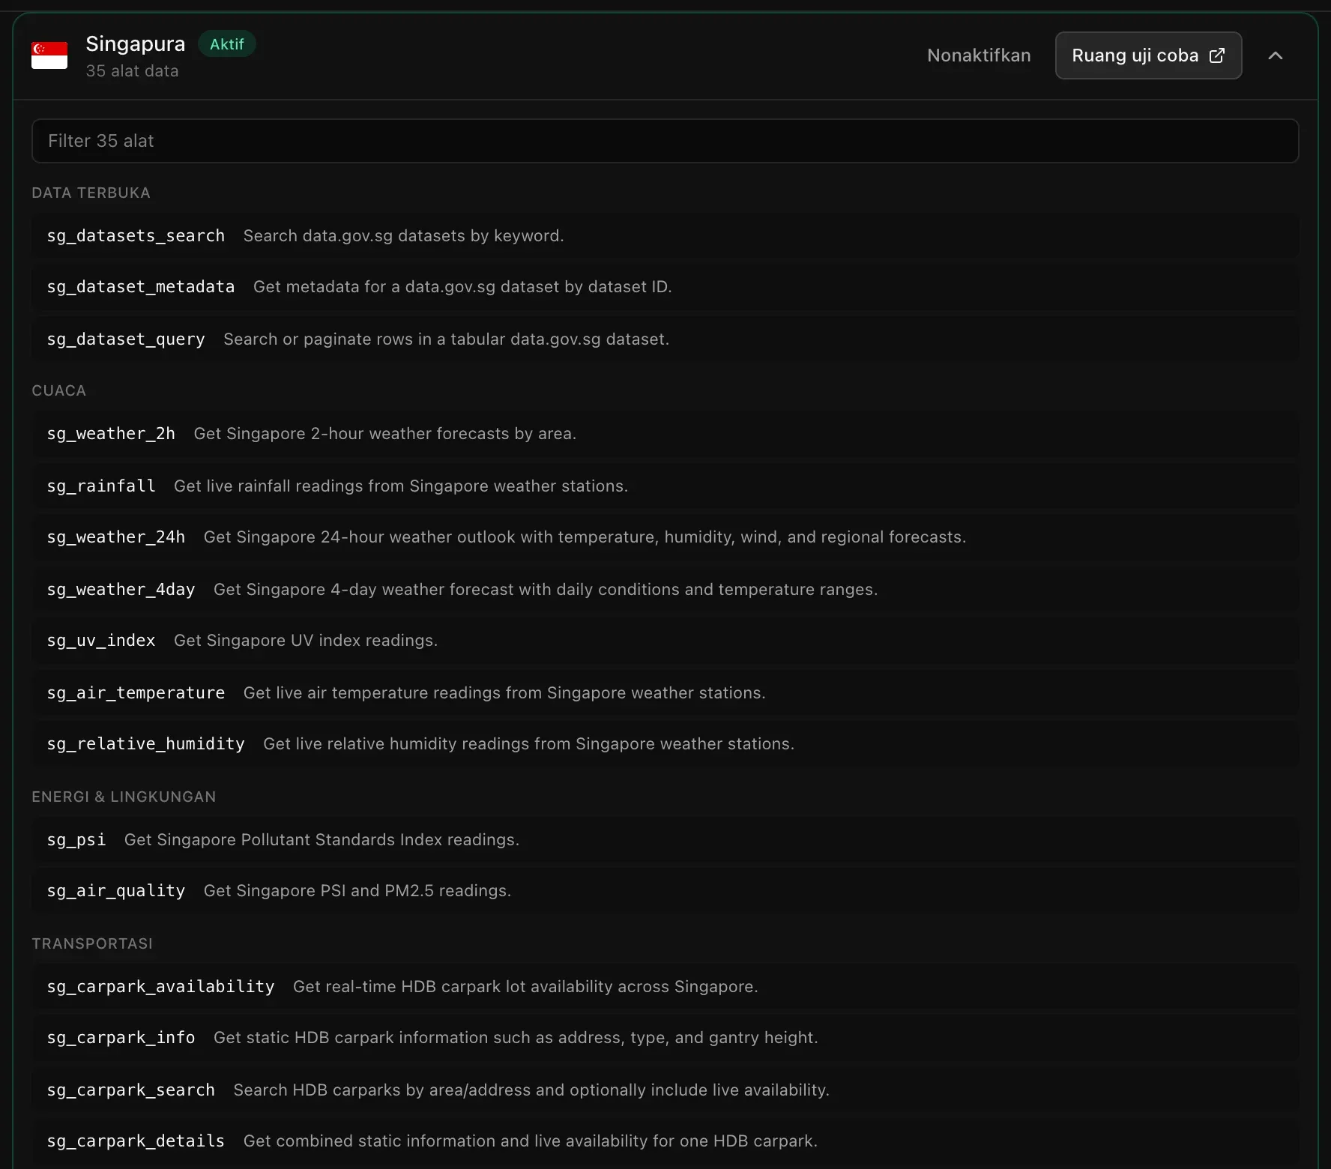Click the DATA TERBUKA section heading
The height and width of the screenshot is (1169, 1331).
coord(91,193)
